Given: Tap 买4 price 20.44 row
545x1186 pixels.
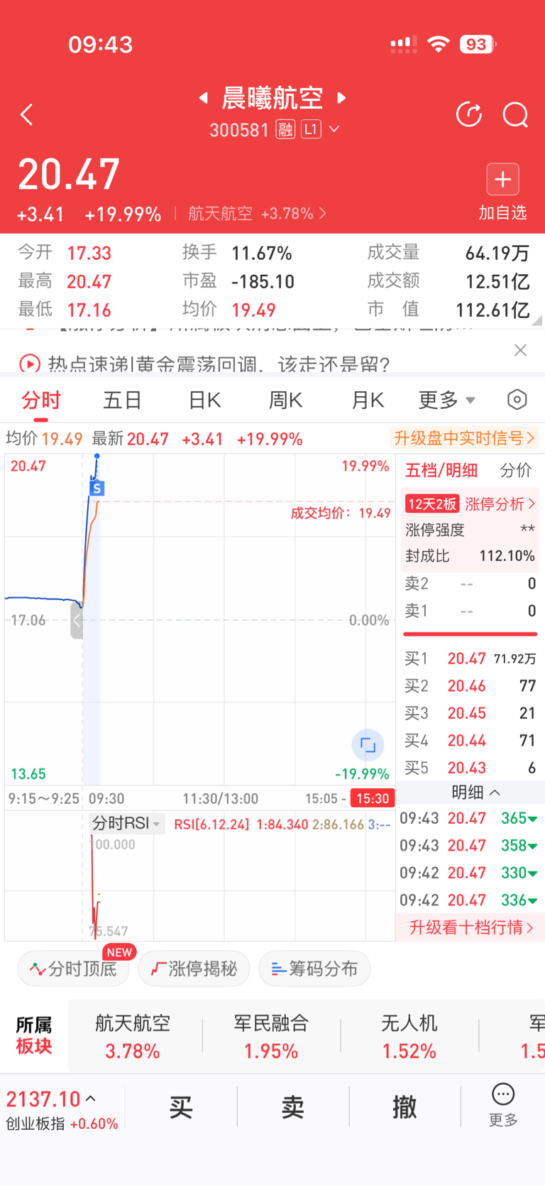Looking at the screenshot, I should coord(470,741).
